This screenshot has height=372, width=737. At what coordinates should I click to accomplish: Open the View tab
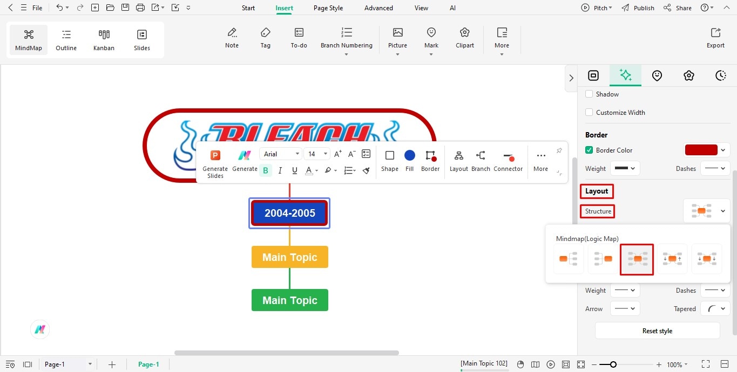tap(421, 8)
